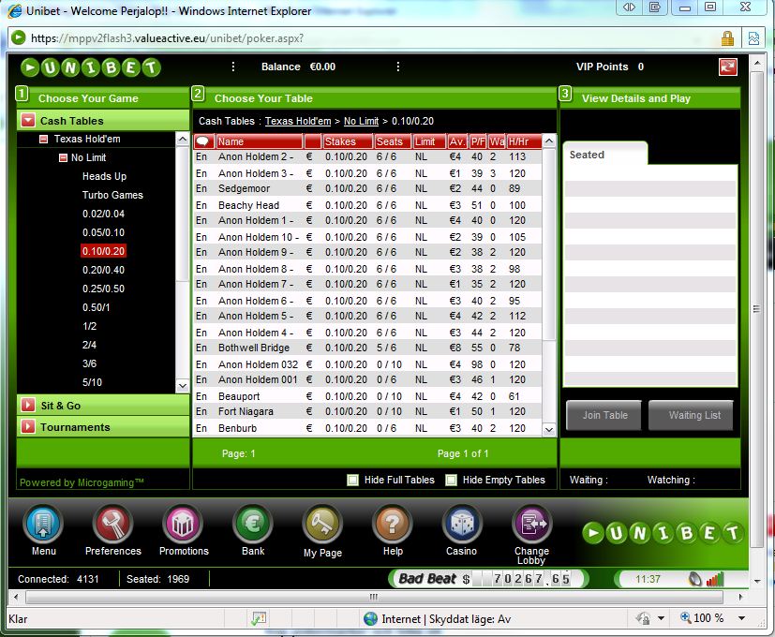The height and width of the screenshot is (637, 775).
Task: Select the 0.02/0.04 stakes level
Action: point(103,214)
